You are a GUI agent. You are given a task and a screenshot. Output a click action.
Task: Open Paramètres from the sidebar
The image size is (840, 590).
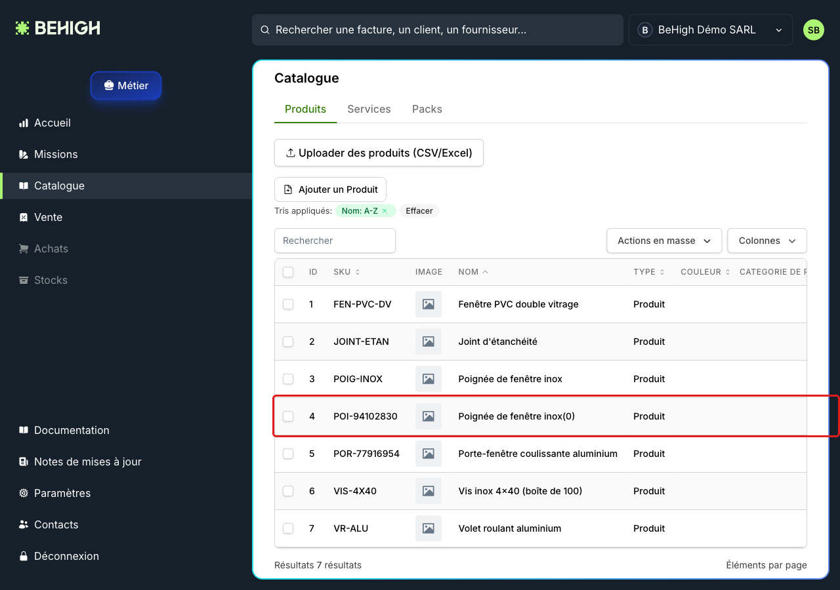click(x=126, y=494)
